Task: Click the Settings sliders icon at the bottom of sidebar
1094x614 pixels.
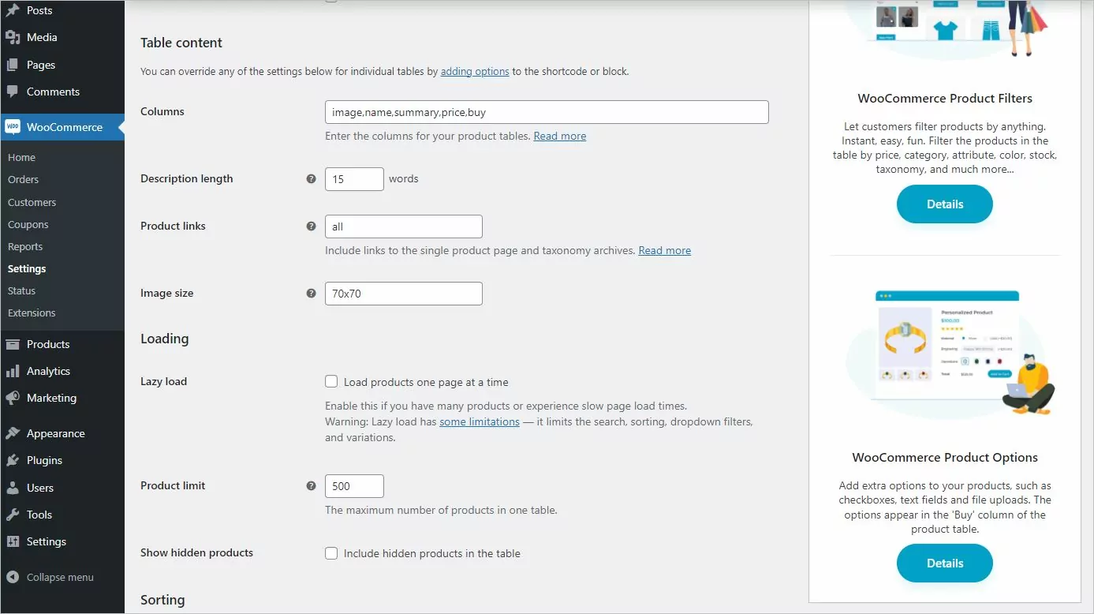Action: tap(13, 541)
